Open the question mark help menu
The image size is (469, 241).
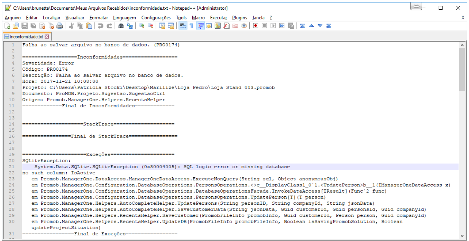271,18
